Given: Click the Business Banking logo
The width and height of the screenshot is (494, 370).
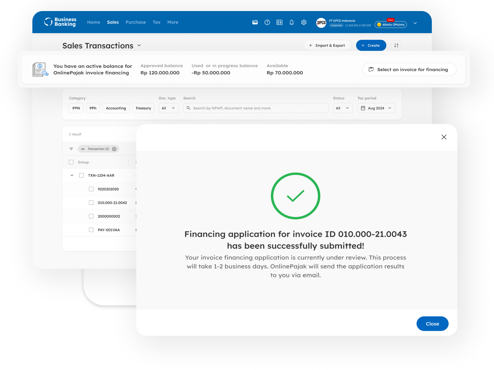Looking at the screenshot, I should coord(60,22).
